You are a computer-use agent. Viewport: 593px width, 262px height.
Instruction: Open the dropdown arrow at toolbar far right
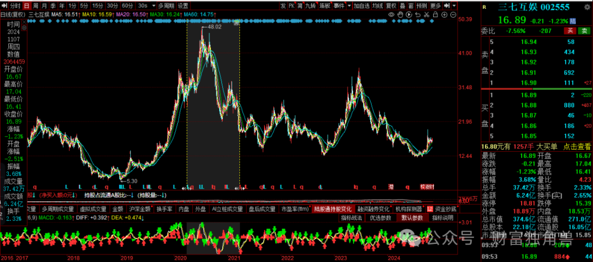(x=454, y=5)
